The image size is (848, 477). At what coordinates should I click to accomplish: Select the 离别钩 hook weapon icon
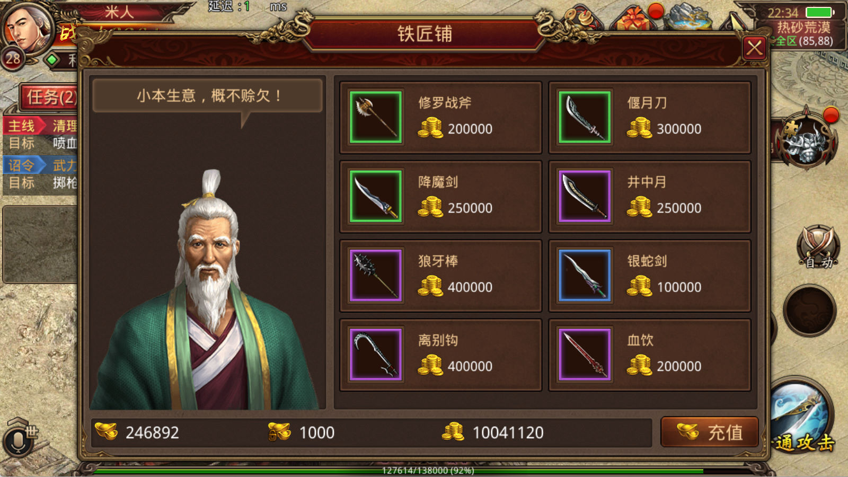point(376,355)
